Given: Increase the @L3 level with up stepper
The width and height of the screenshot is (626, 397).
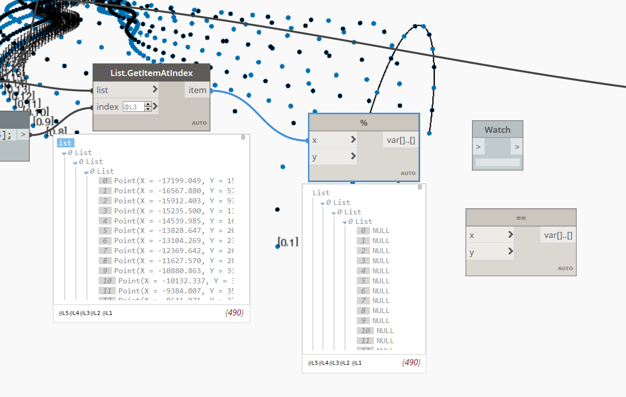Looking at the screenshot, I should 148,104.
